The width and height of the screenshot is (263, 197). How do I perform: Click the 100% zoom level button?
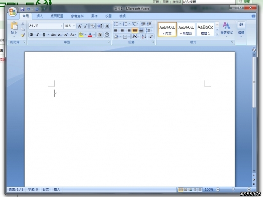209,190
